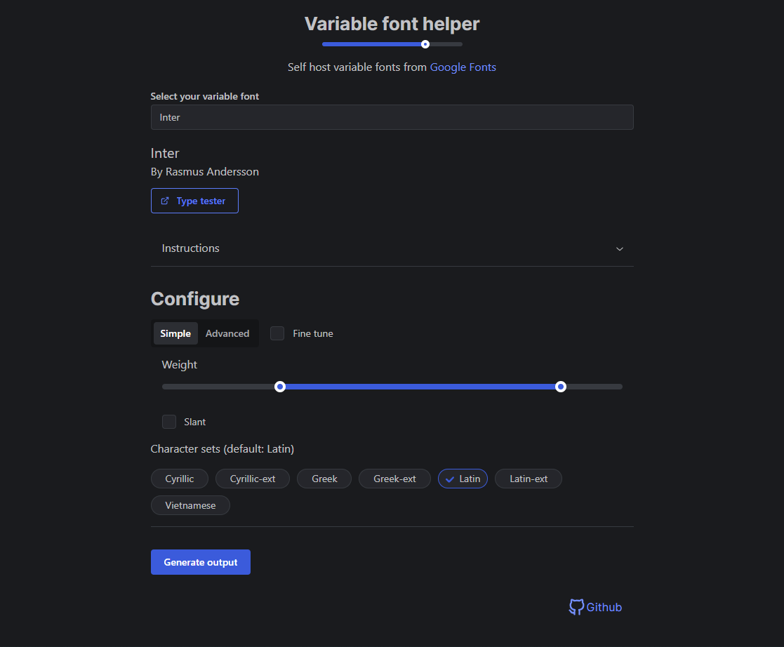The height and width of the screenshot is (647, 784).
Task: Click the Generate output button
Action: pos(201,562)
